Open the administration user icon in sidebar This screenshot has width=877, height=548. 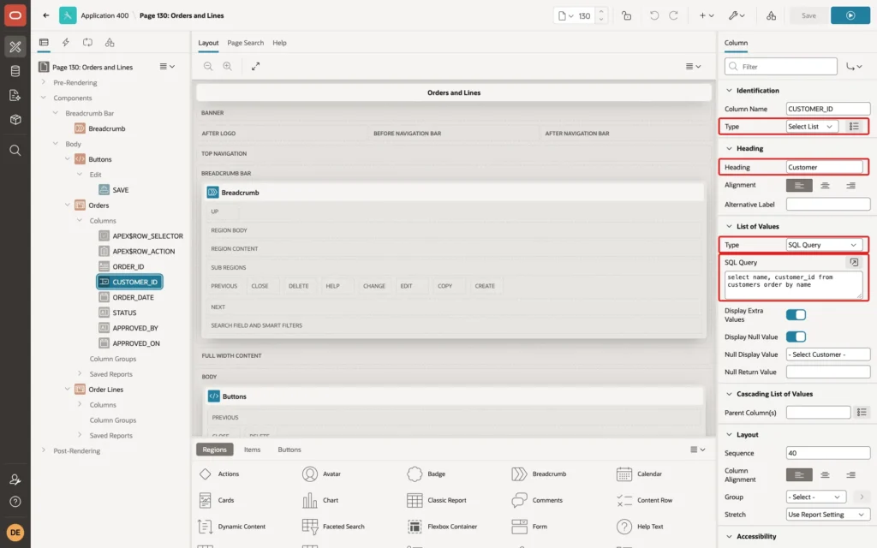15,479
